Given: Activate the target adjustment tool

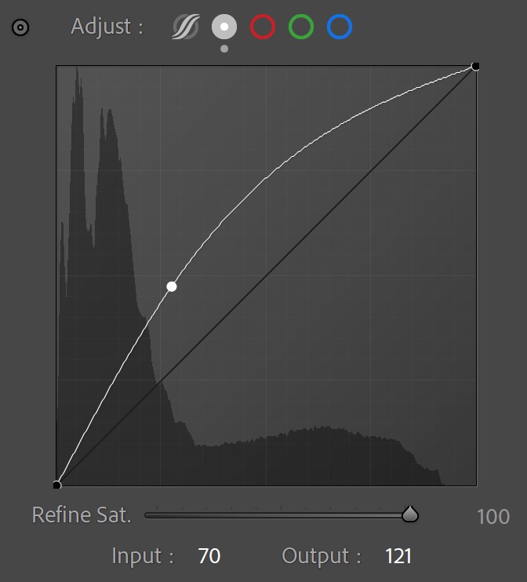Looking at the screenshot, I should 20,27.
